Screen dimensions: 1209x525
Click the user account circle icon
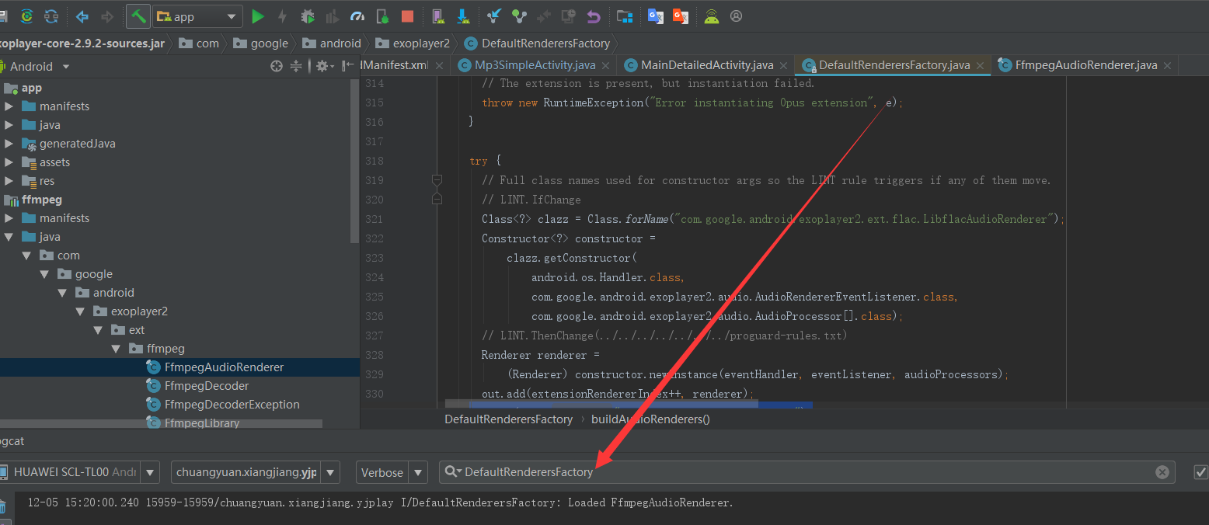coord(737,16)
